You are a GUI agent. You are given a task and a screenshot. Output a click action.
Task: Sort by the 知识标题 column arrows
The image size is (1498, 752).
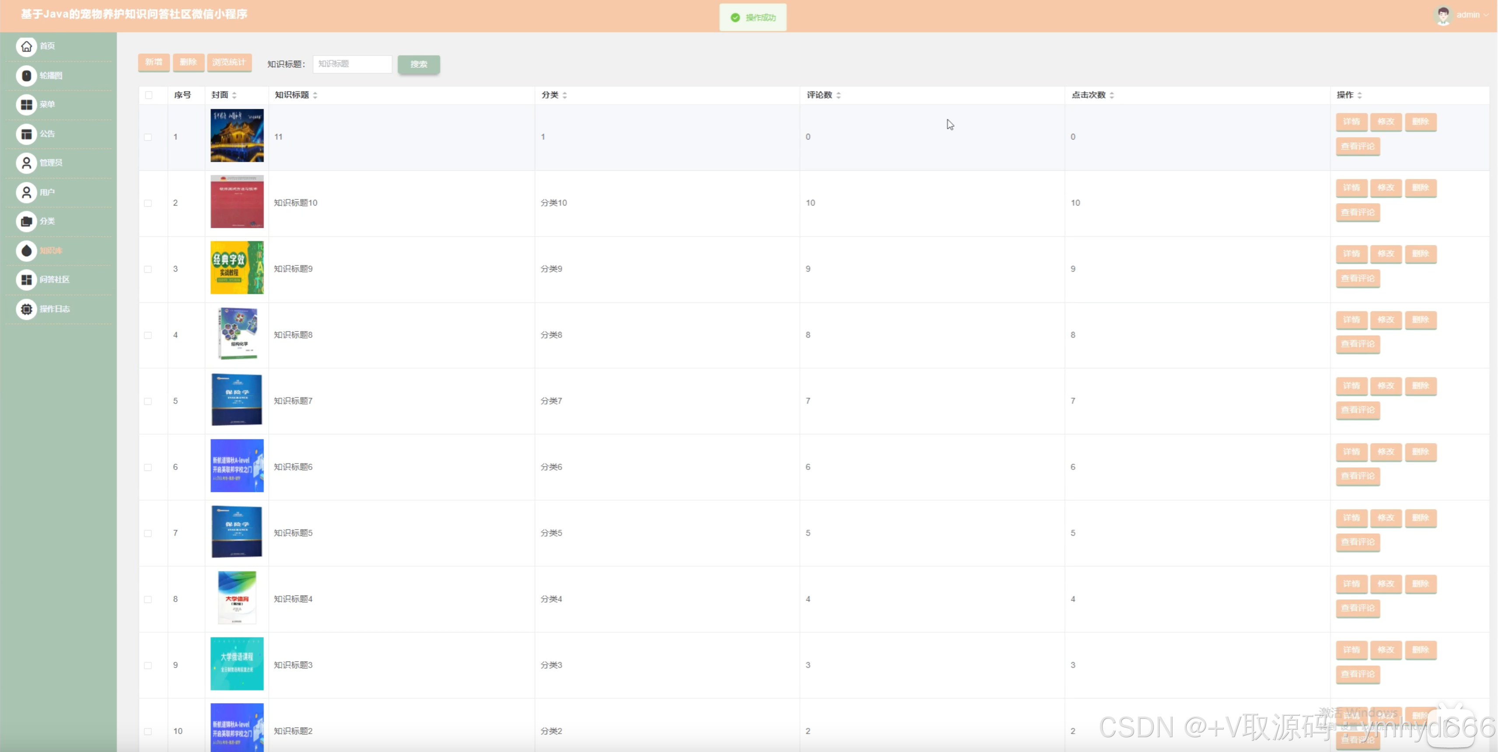(315, 95)
